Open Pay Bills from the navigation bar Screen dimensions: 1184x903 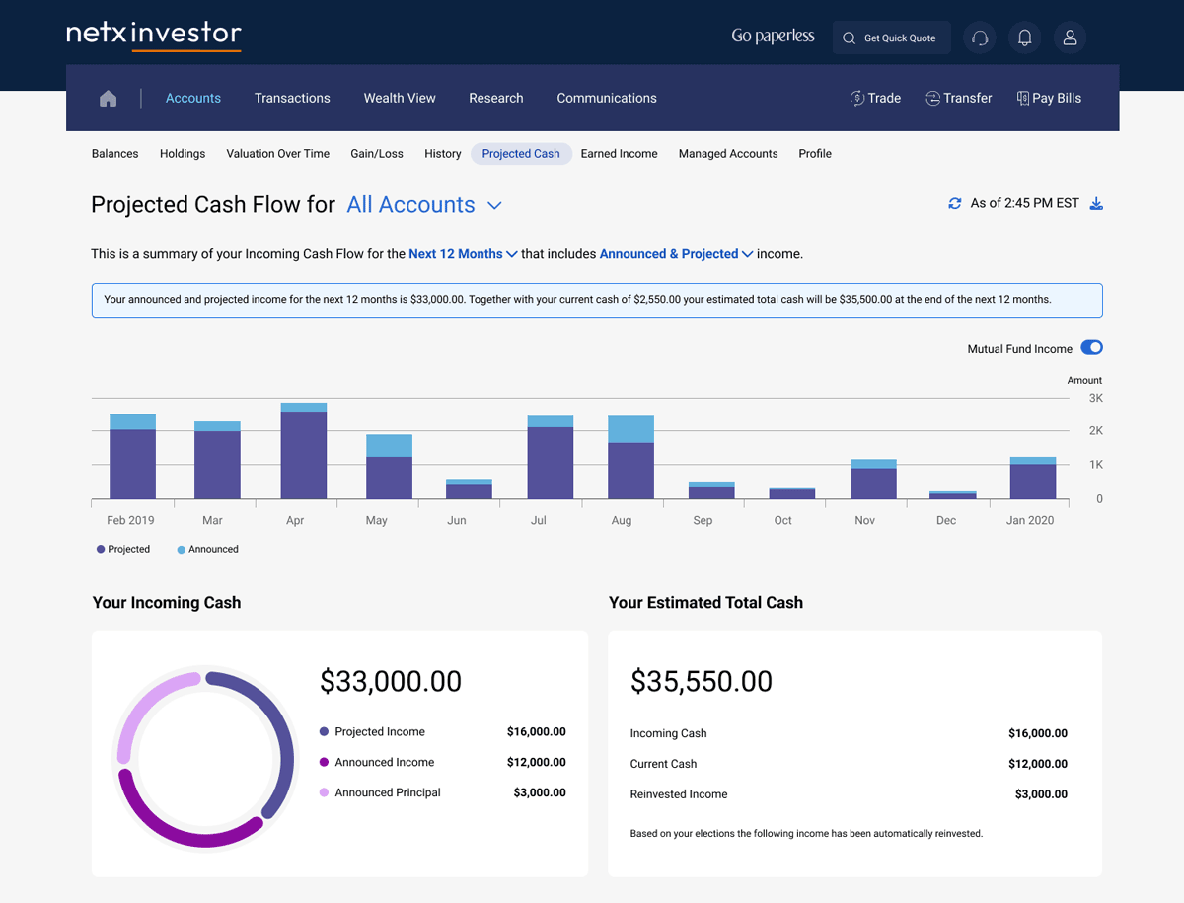1049,98
